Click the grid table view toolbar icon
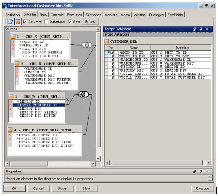The image size is (218, 196). (18, 22)
